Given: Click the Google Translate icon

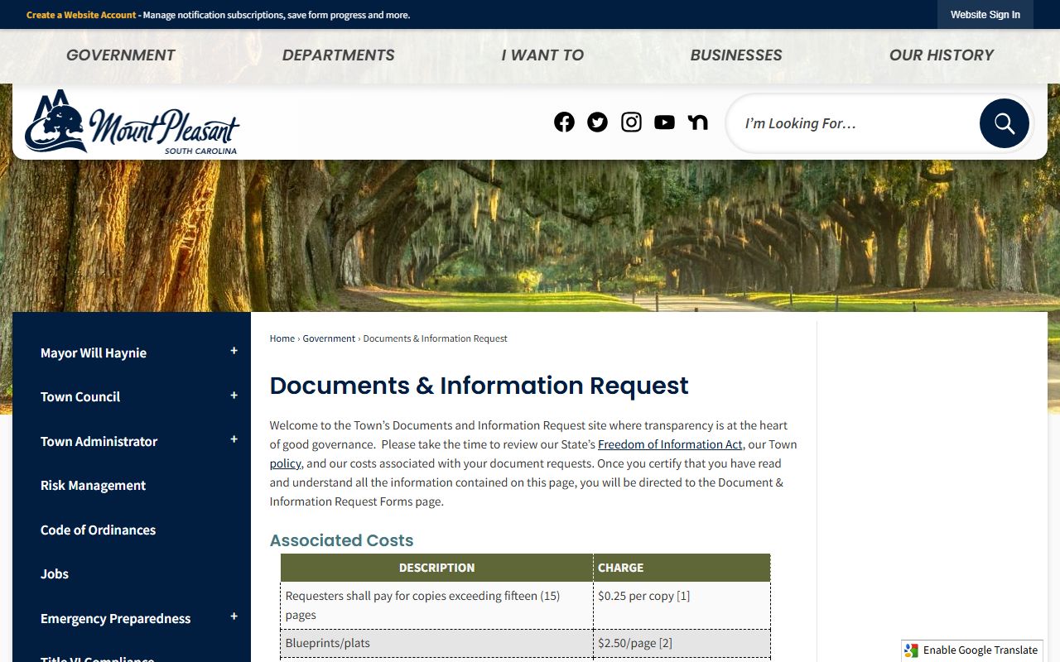Looking at the screenshot, I should [912, 650].
